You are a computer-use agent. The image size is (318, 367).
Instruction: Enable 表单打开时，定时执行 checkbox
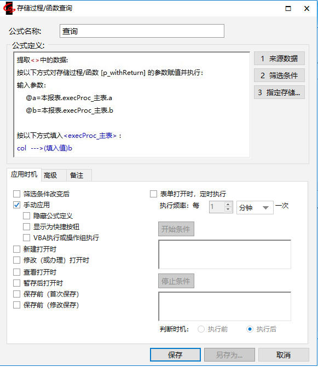(x=153, y=194)
